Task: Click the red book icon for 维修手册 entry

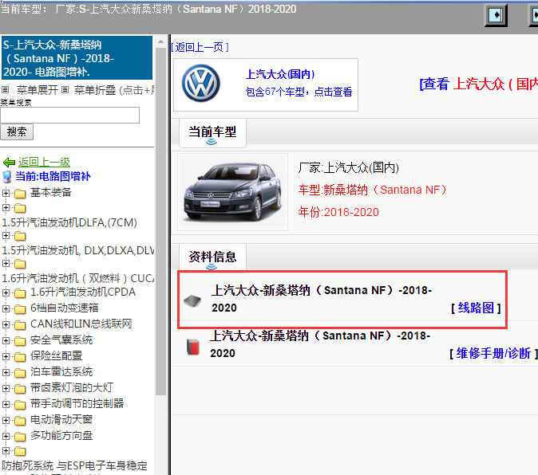Action: (193, 347)
